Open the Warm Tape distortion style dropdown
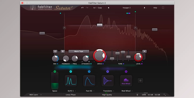Screen dimensions: 194x98 click(79, 51)
